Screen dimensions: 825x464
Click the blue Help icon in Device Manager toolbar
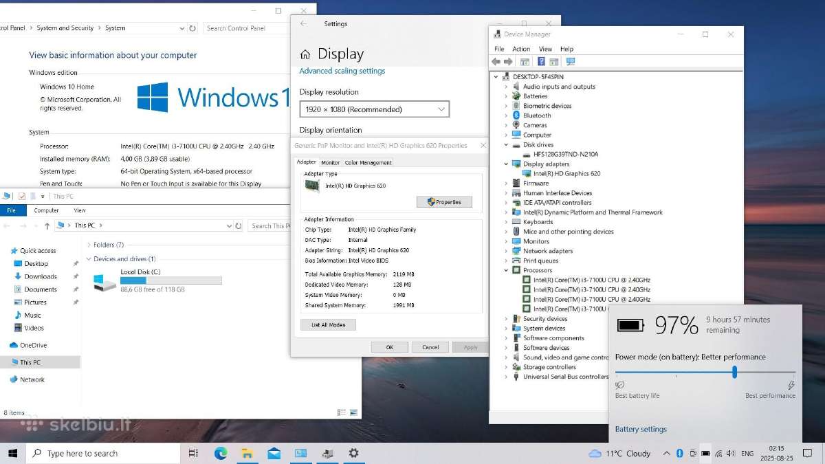point(541,61)
